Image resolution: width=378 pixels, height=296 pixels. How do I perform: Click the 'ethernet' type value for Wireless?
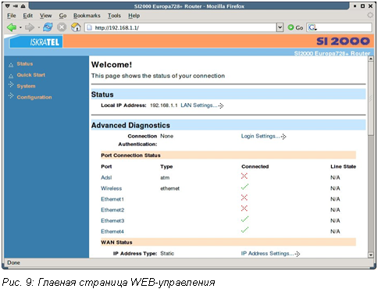point(169,188)
